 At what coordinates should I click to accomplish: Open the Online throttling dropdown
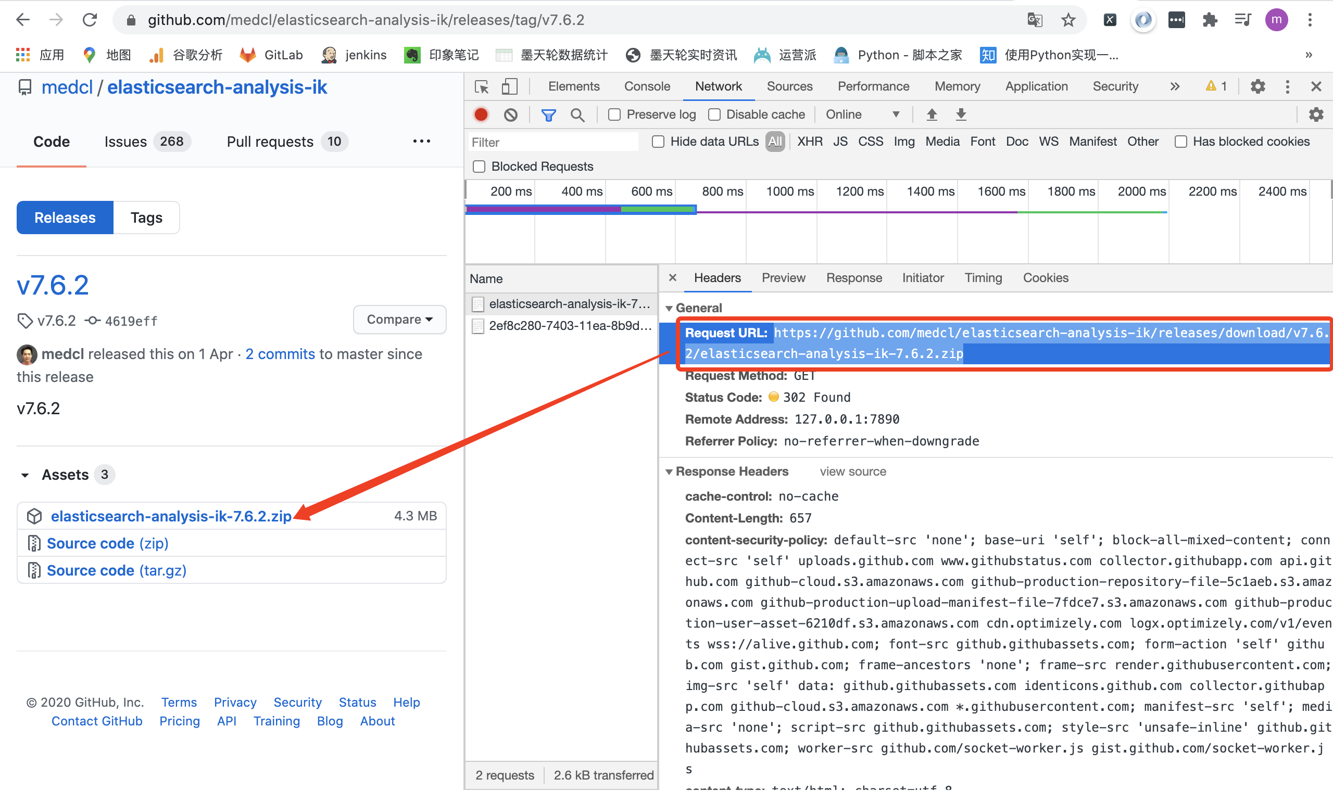point(862,114)
